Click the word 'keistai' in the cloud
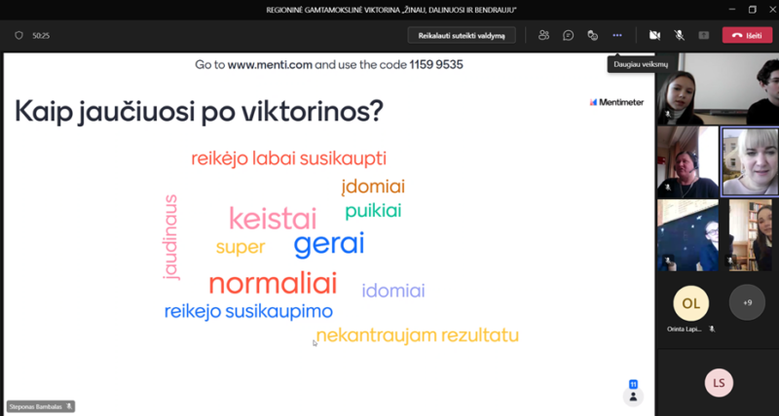Image resolution: width=779 pixels, height=416 pixels. click(273, 219)
